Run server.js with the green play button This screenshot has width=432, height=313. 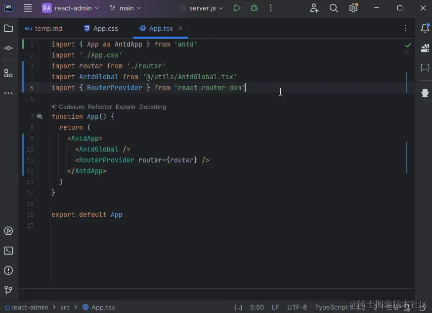(237, 8)
